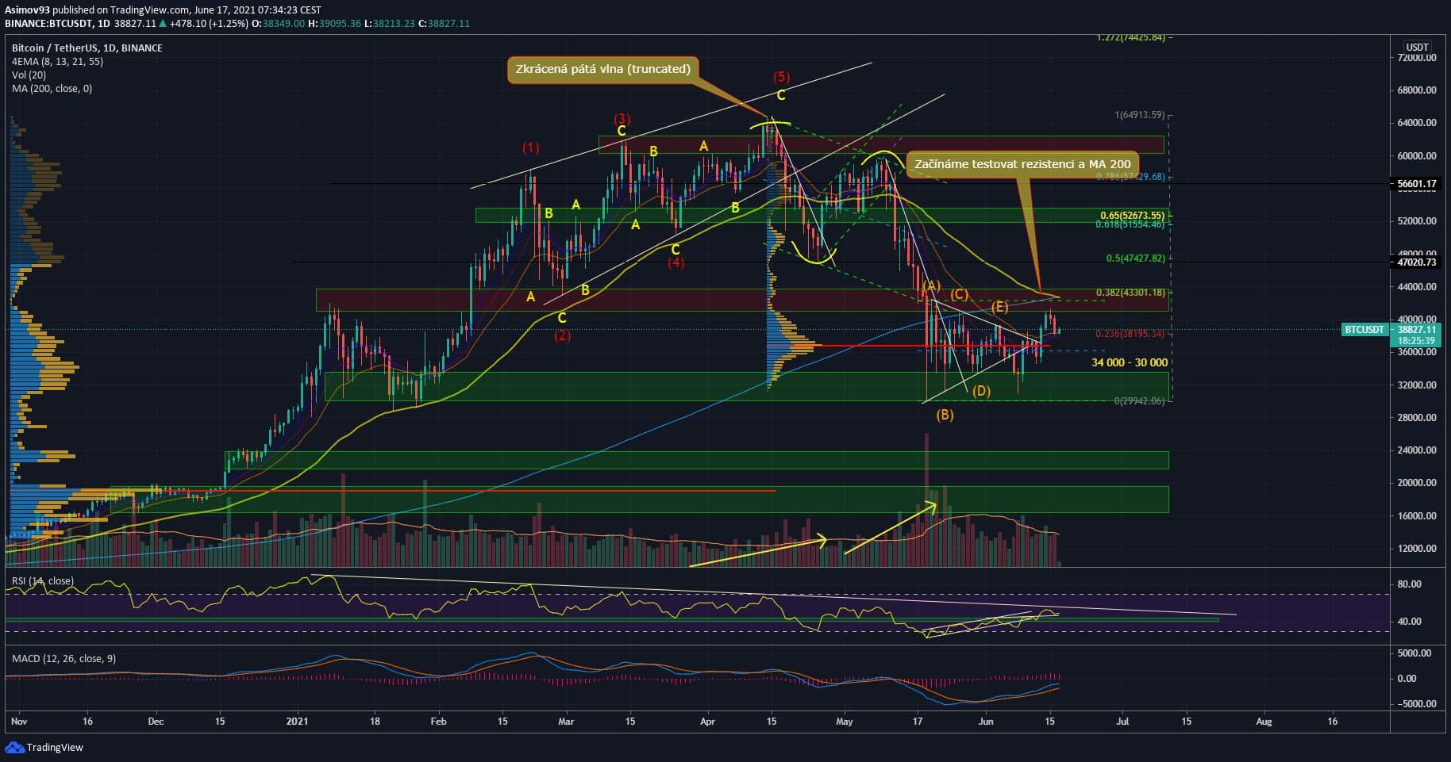Click the Aug label on time axis
The height and width of the screenshot is (762, 1451).
[1264, 722]
